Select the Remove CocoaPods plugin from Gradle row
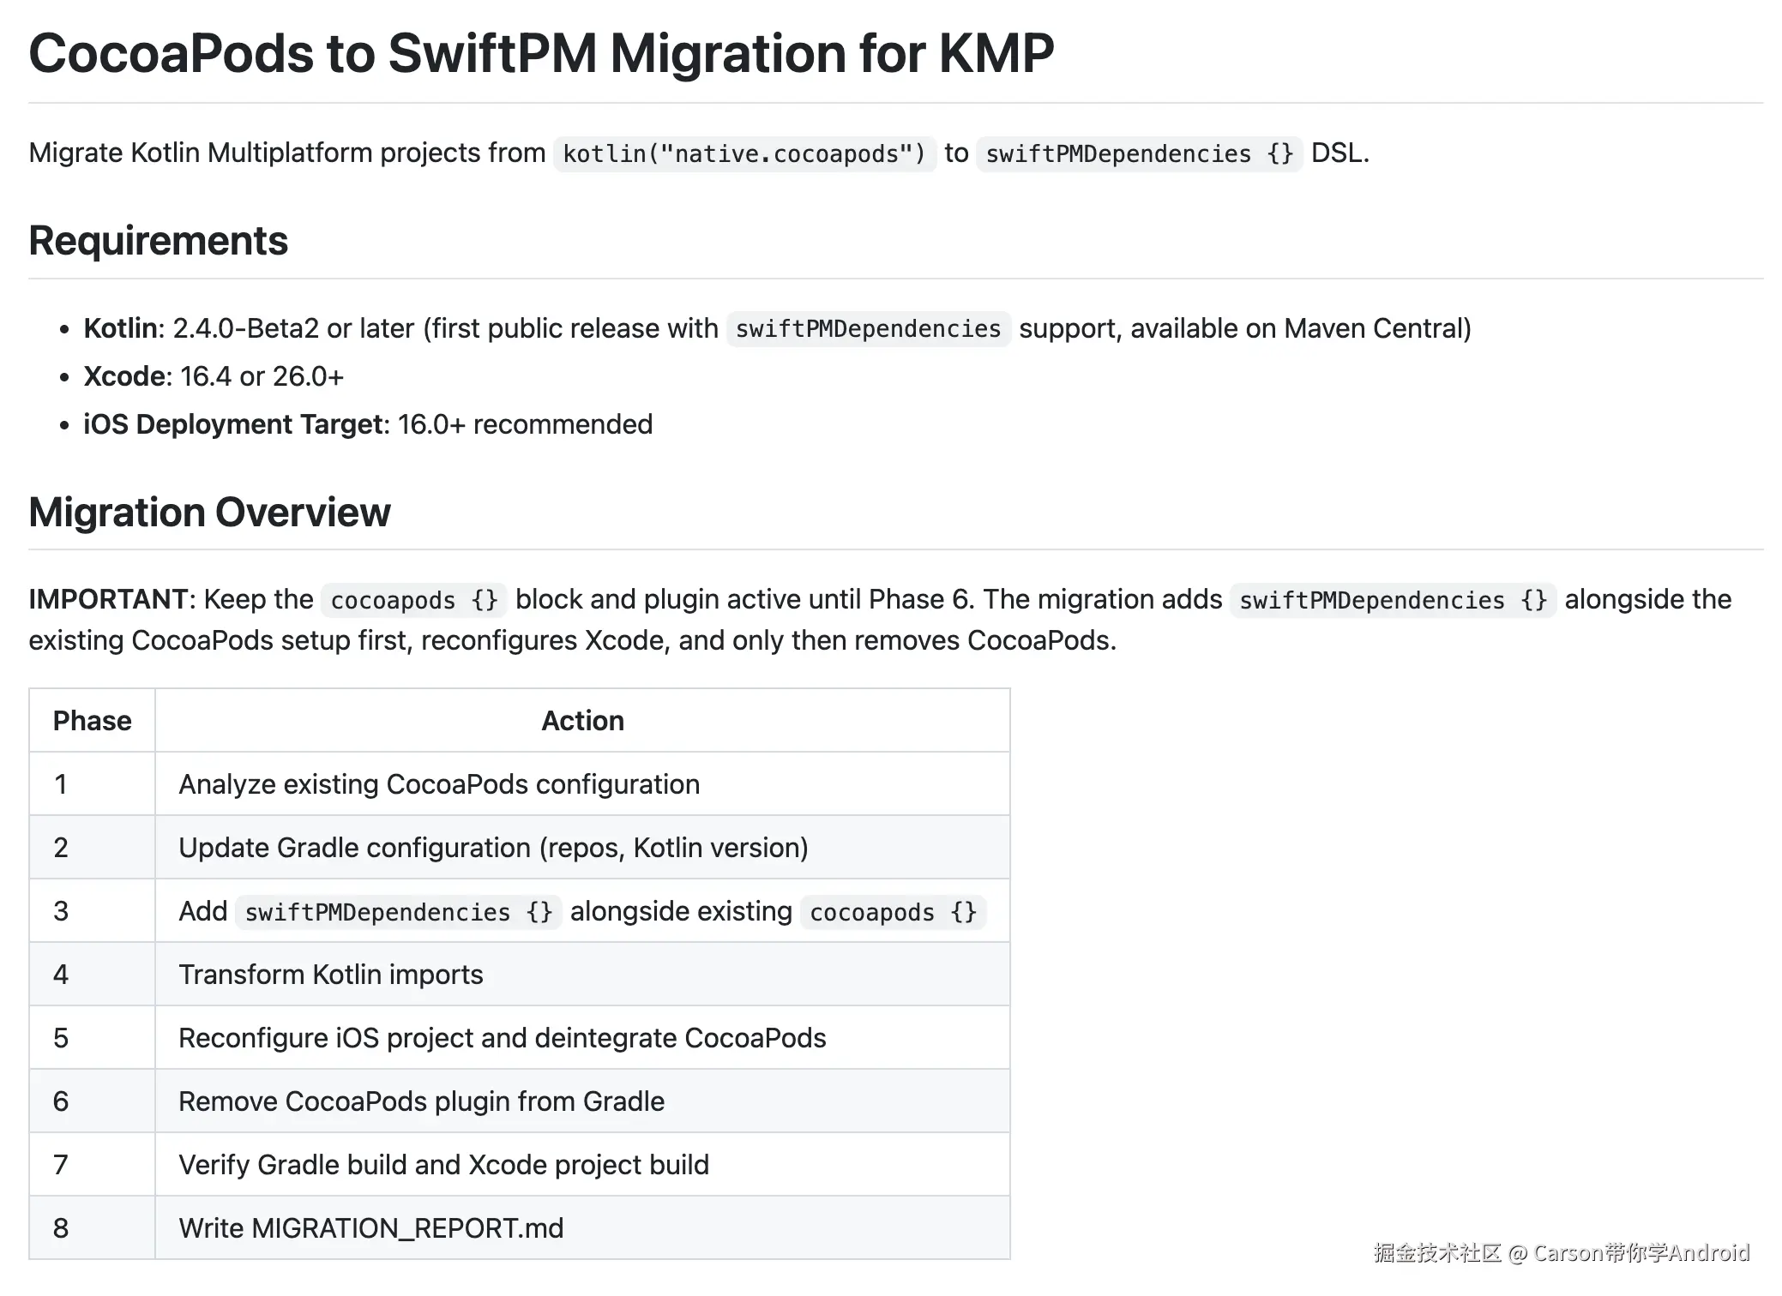The width and height of the screenshot is (1782, 1296). pos(520,1101)
